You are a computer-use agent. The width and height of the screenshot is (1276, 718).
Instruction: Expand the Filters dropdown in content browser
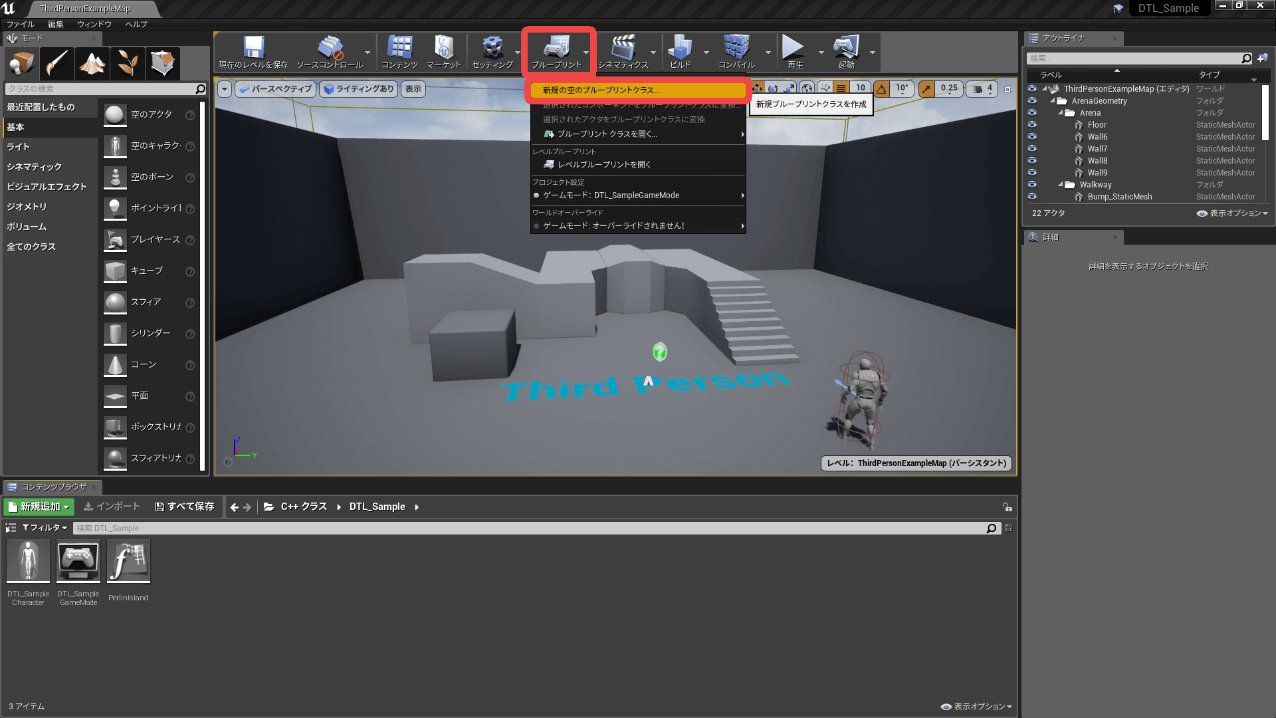point(45,528)
